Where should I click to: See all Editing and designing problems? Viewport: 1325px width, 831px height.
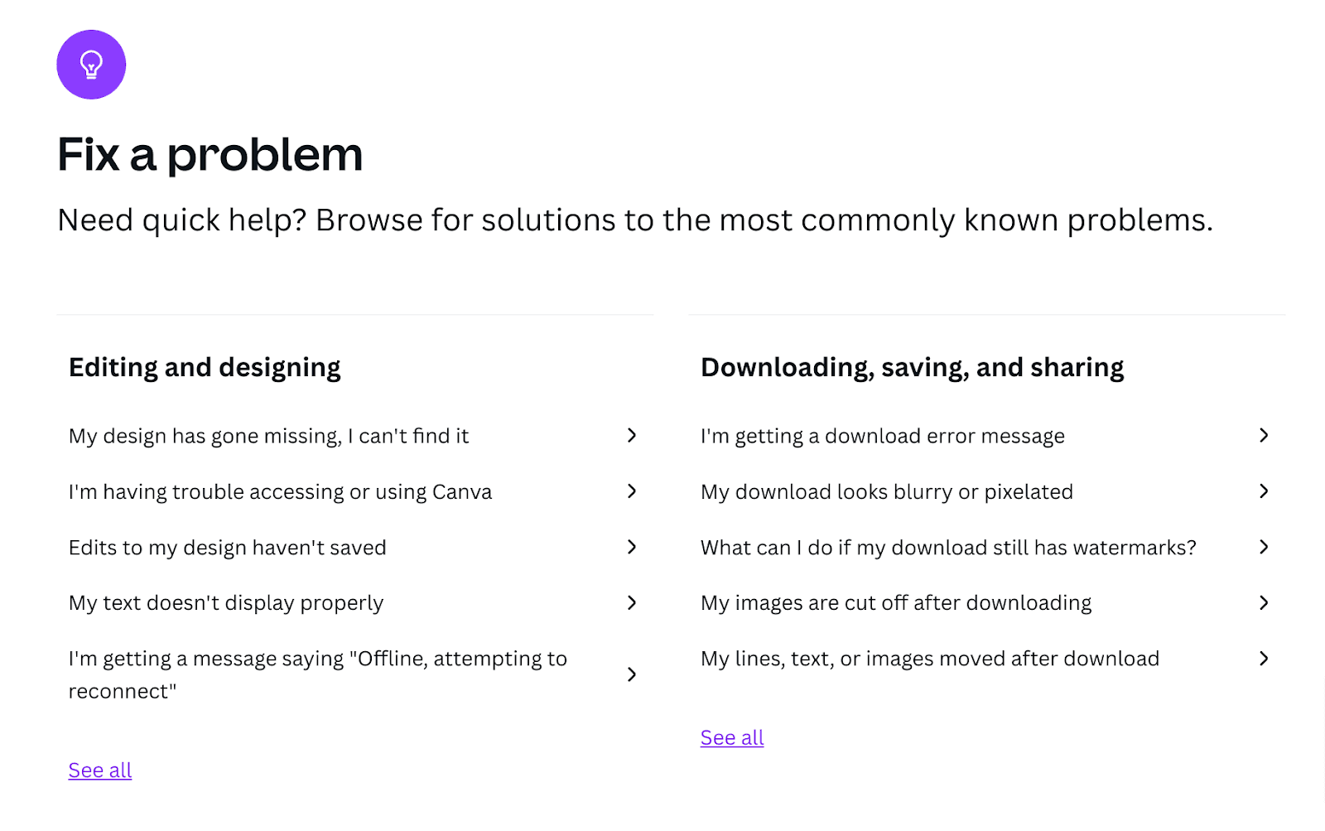(100, 771)
